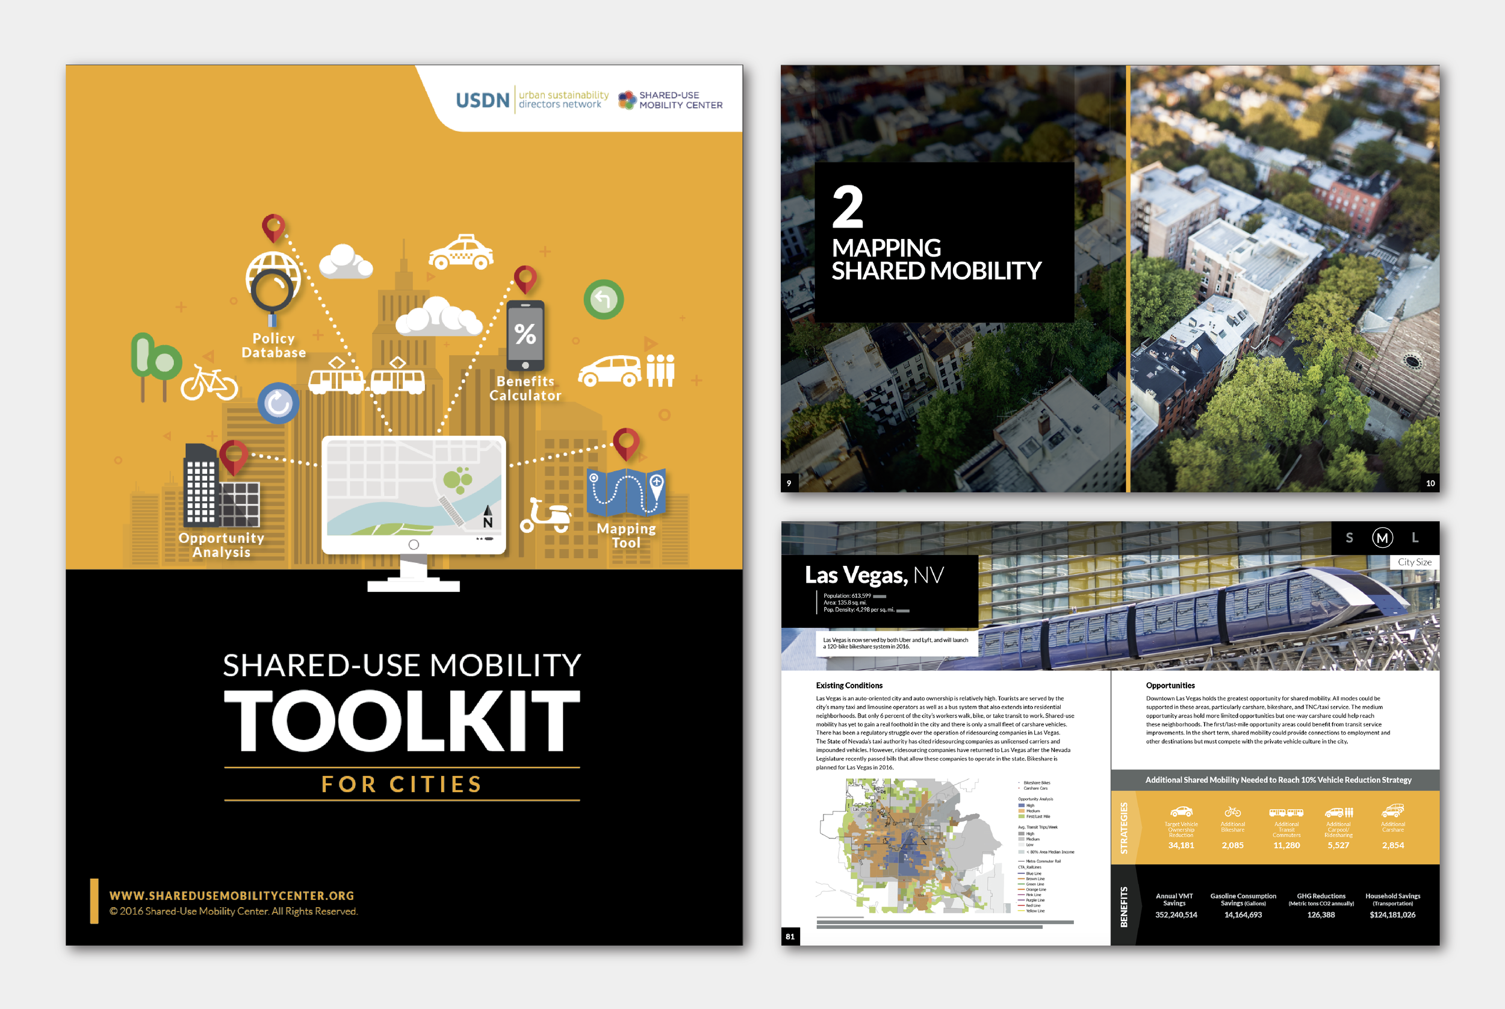The image size is (1505, 1009).
Task: Click the Gasoline Consumption Savings value 14,164,693
Action: (x=1243, y=914)
